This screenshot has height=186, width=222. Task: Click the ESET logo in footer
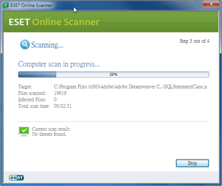pos(16,177)
